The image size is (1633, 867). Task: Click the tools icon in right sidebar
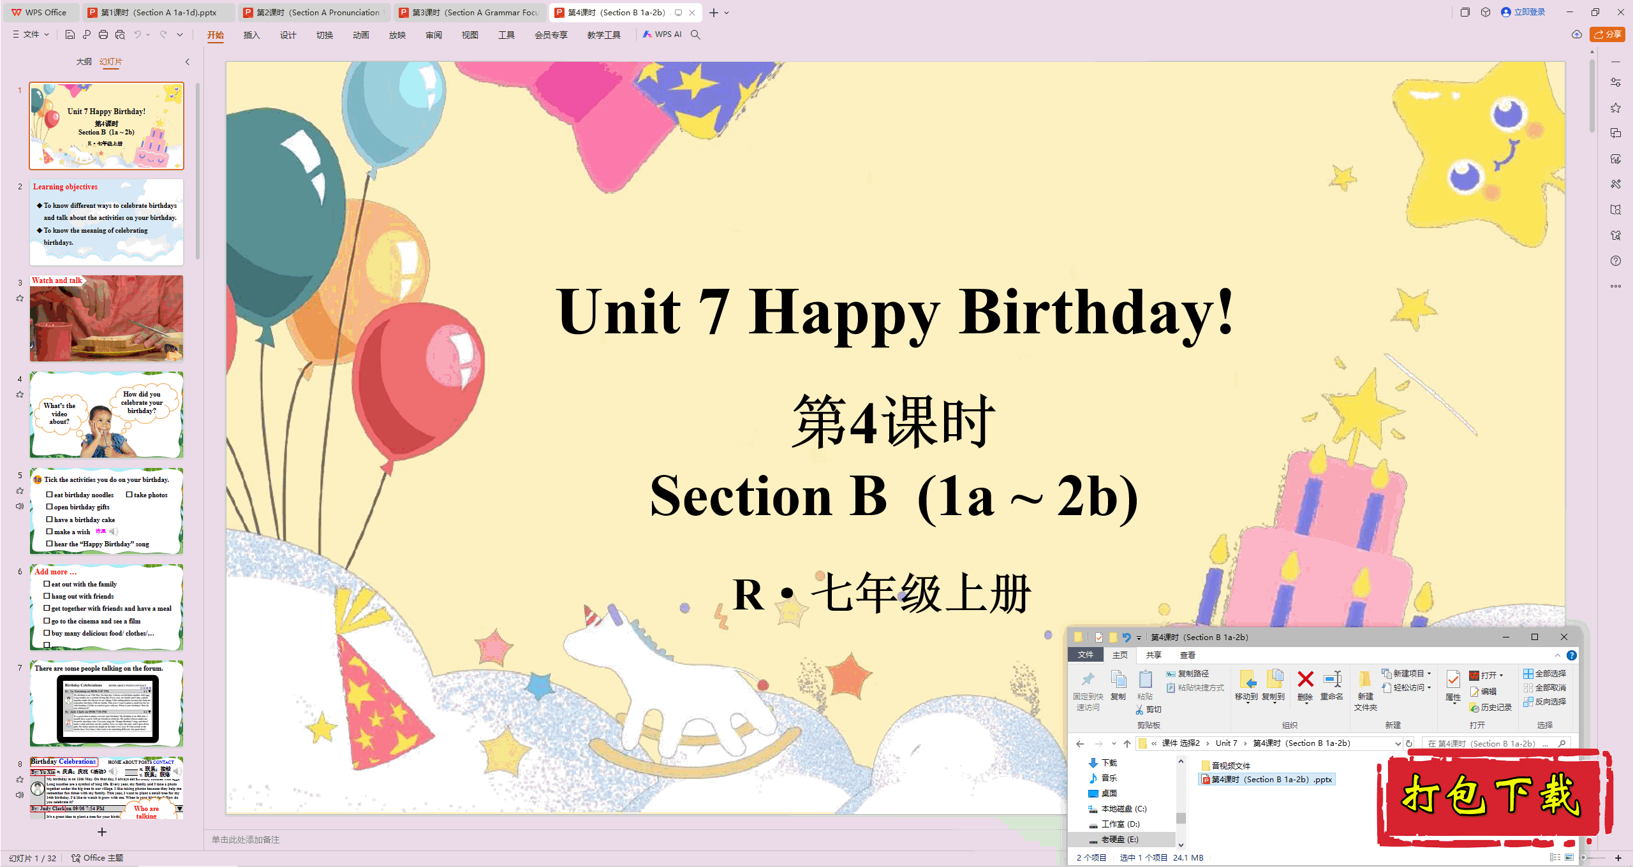(1615, 184)
